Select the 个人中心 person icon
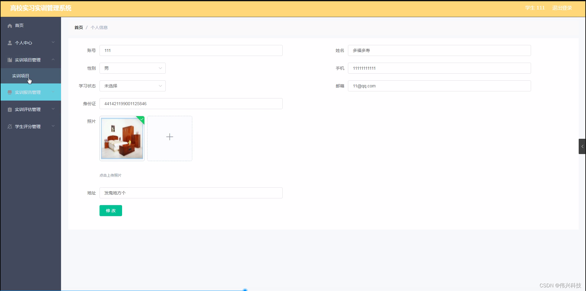Screen dimensions: 586x291 9,42
